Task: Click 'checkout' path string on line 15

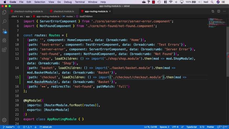Action: click(49, 77)
